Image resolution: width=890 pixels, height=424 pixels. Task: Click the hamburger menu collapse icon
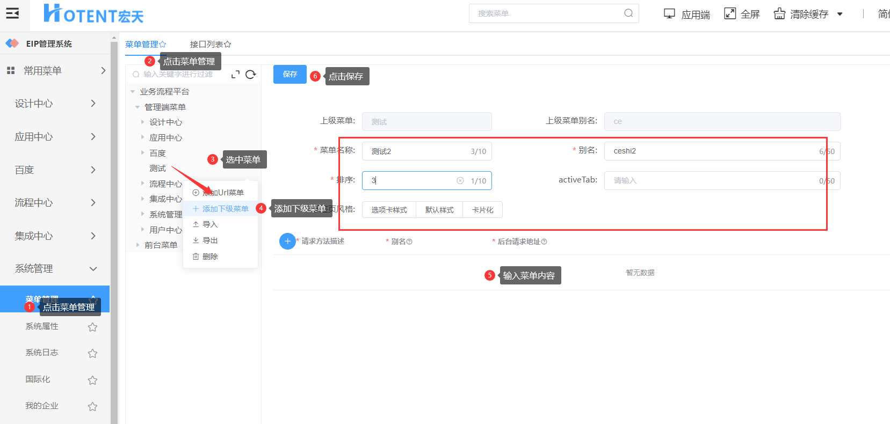coord(12,13)
